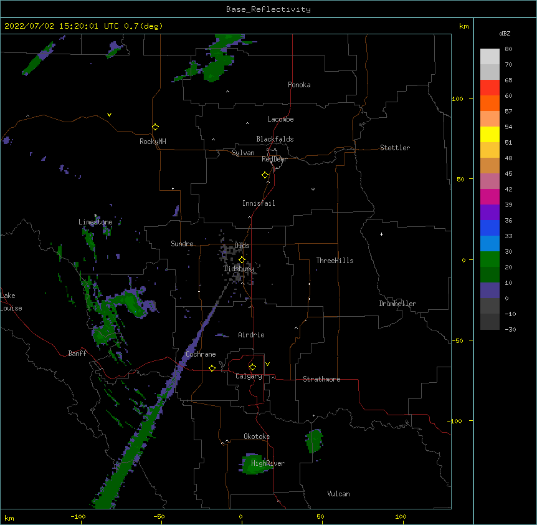Click the yellow diamond marker above RockyMH
Viewport: 537px width, 525px height.
tap(155, 127)
